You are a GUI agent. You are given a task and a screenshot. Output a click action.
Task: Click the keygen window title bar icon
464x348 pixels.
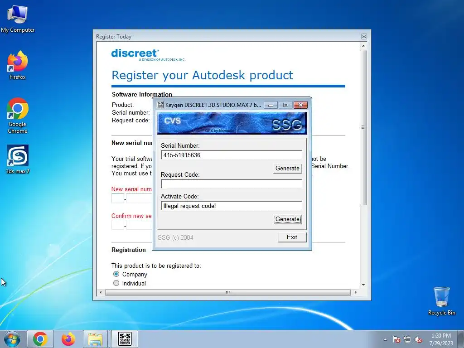click(x=160, y=105)
